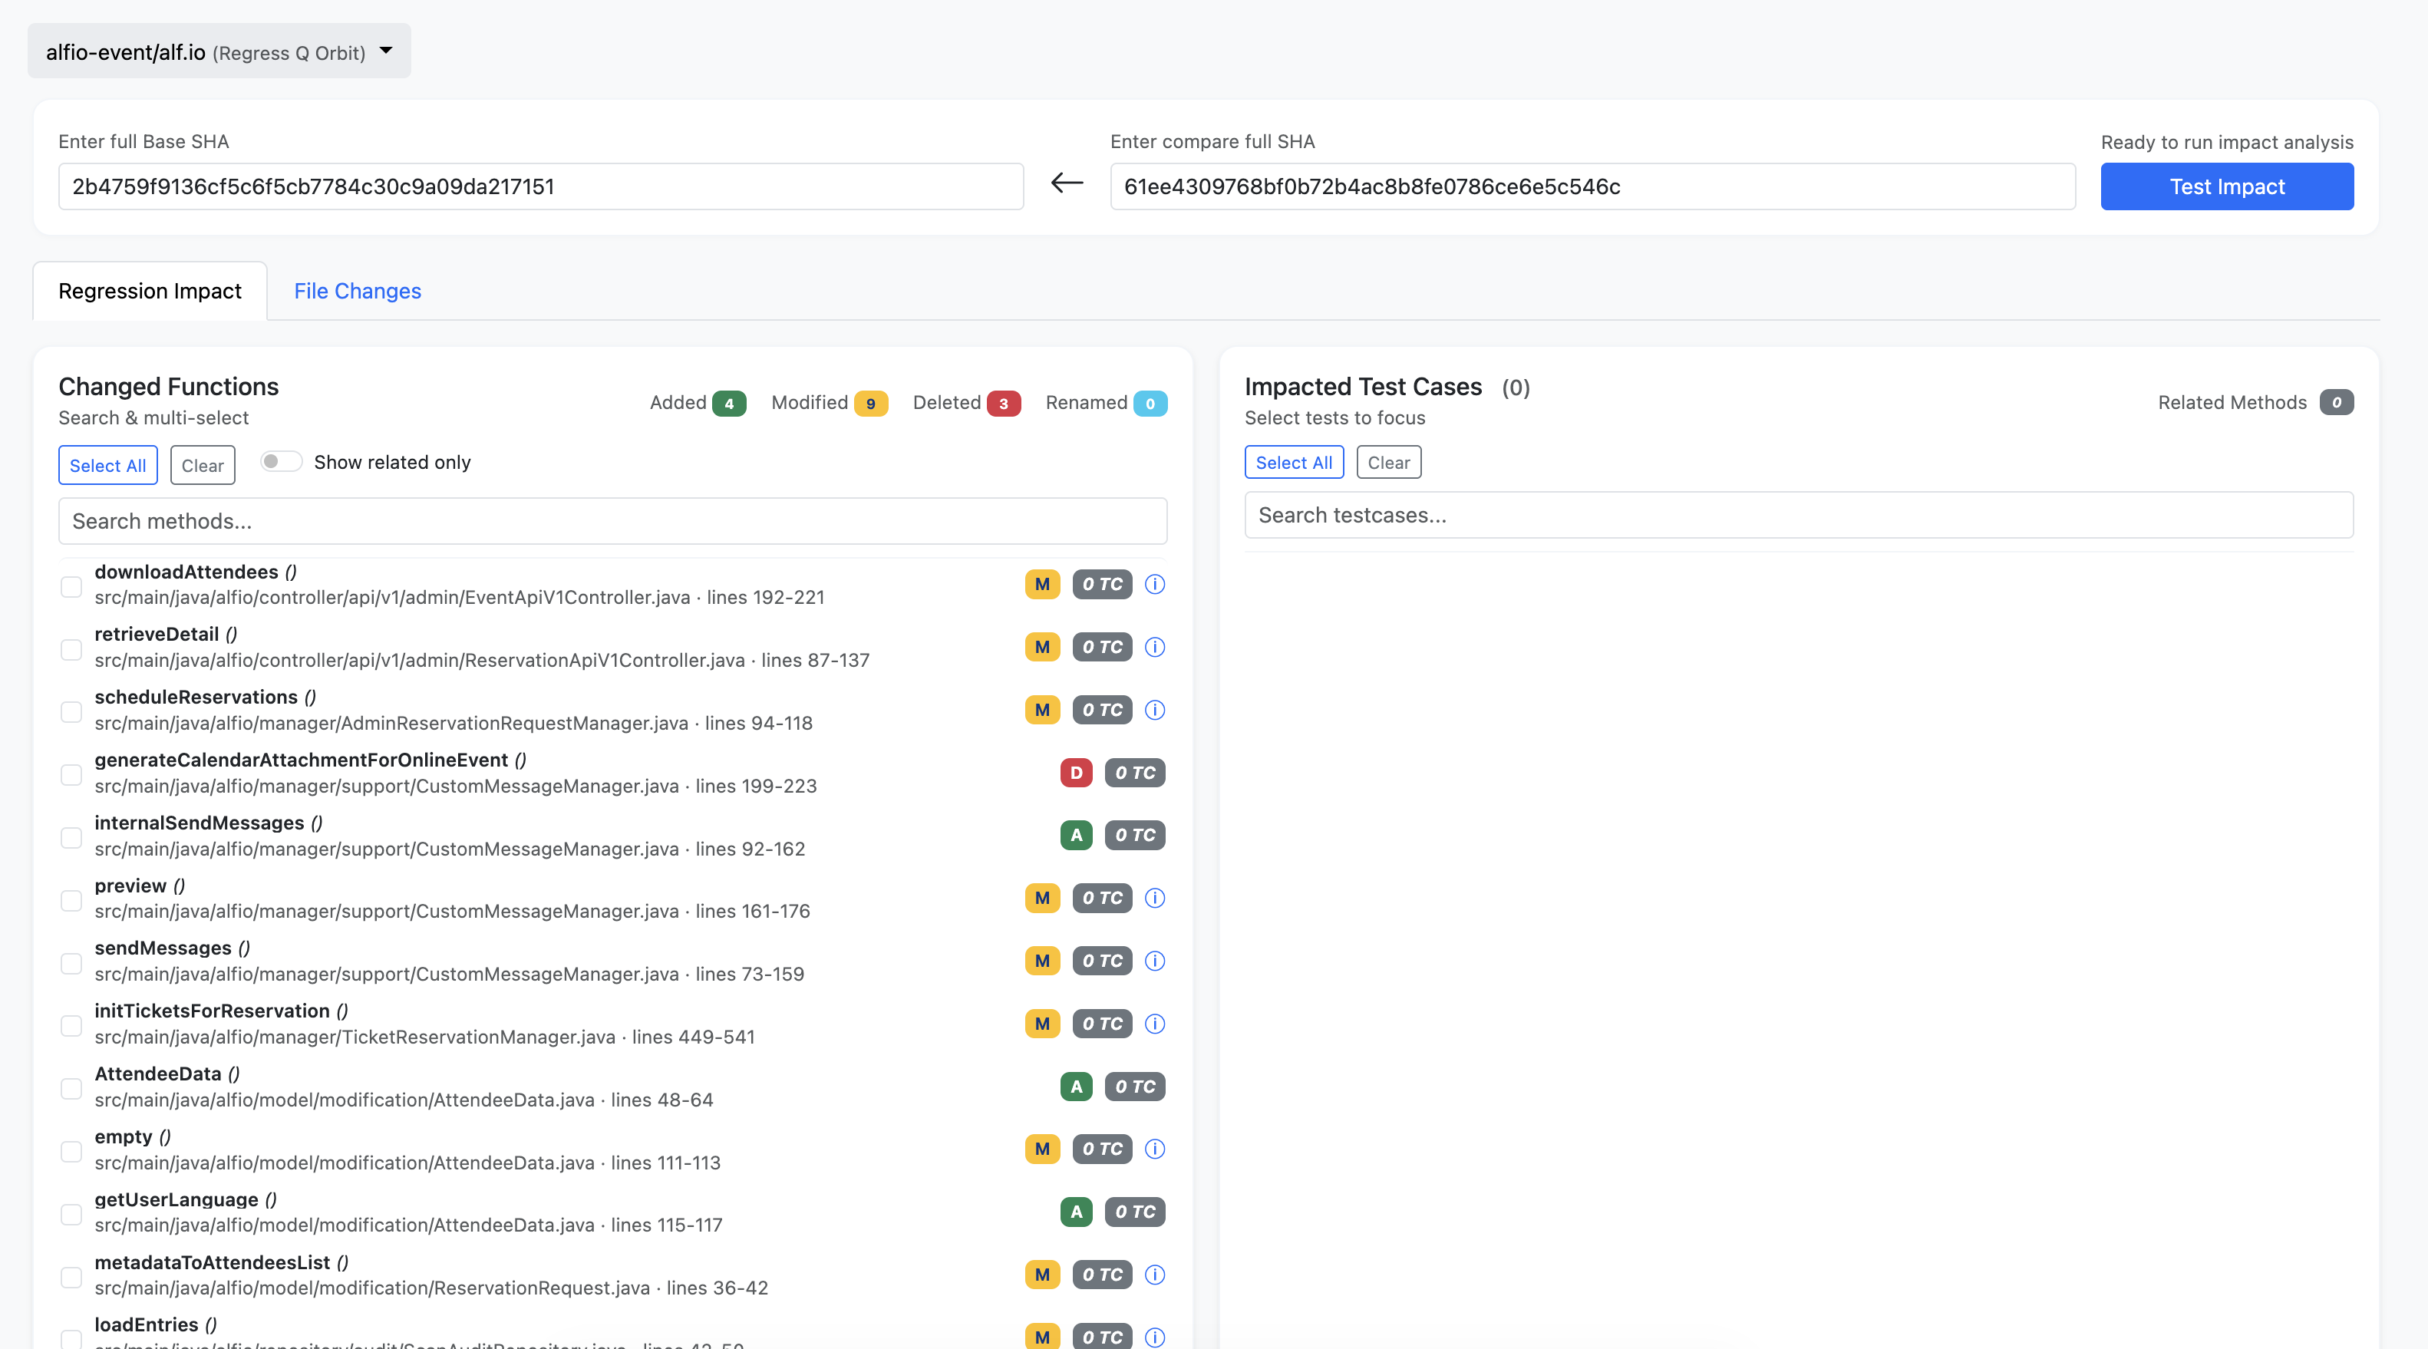Click the D badge on generateCalendarAttachmentForOnlineEvent row
Screen dimensions: 2428x1349
(1077, 772)
